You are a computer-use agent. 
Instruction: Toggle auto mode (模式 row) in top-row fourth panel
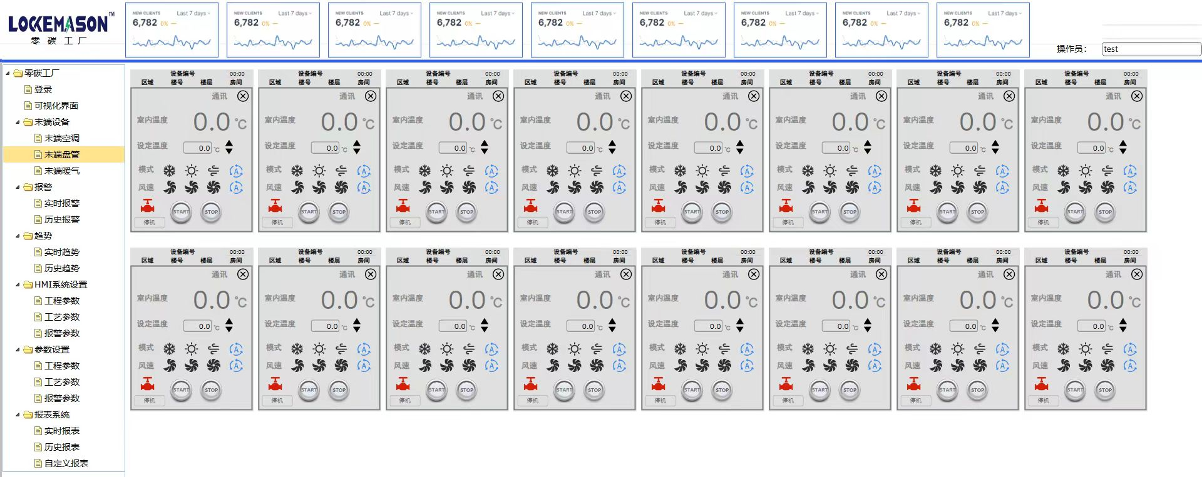point(619,171)
